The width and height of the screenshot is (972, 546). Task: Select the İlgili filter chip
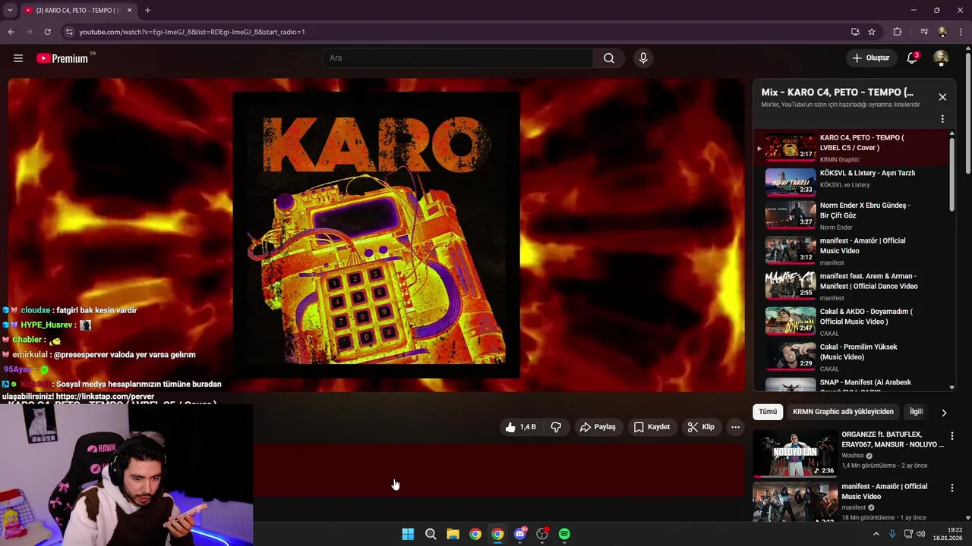tap(916, 412)
